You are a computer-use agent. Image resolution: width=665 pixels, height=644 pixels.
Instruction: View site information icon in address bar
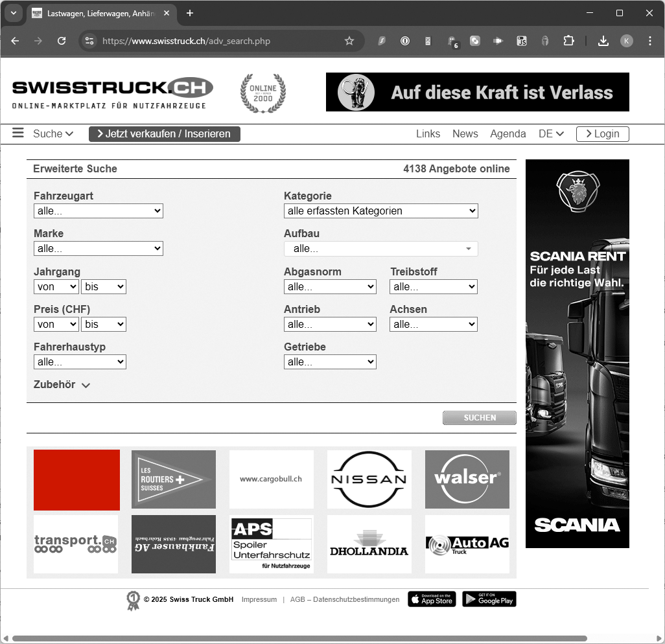pos(89,41)
